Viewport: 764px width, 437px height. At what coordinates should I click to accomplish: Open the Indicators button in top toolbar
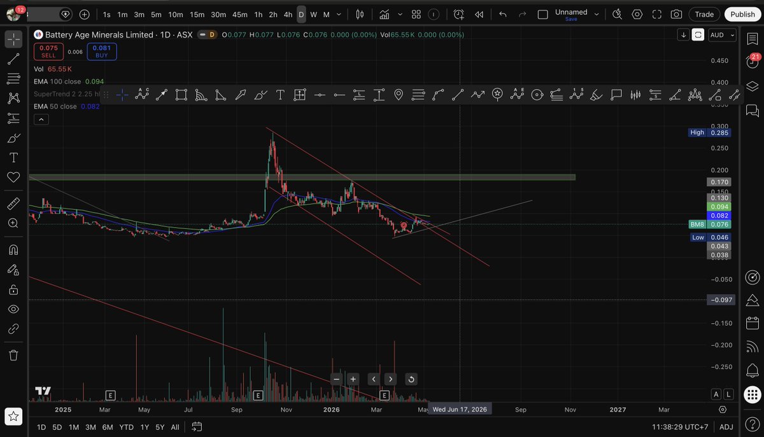click(x=385, y=14)
